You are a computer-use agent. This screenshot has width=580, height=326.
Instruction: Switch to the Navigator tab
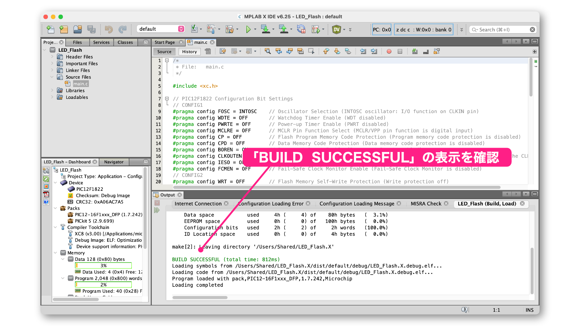[x=114, y=162]
